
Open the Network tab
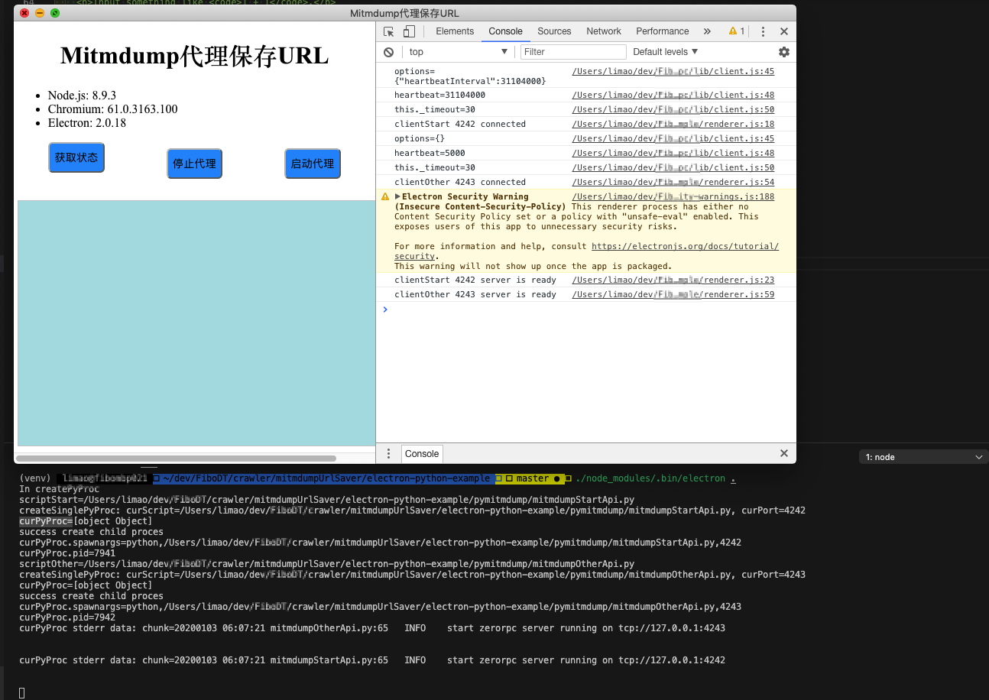(604, 31)
